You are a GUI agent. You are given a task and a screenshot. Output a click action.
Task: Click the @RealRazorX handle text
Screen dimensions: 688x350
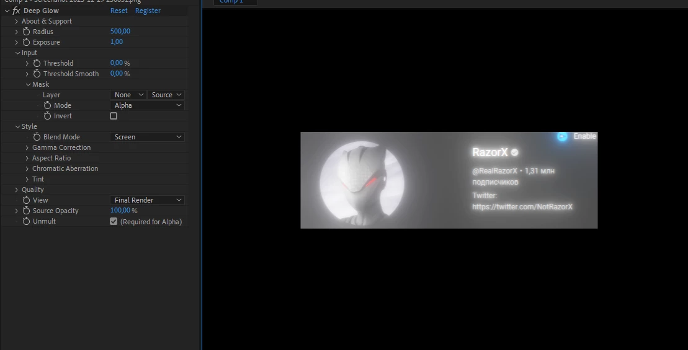494,171
